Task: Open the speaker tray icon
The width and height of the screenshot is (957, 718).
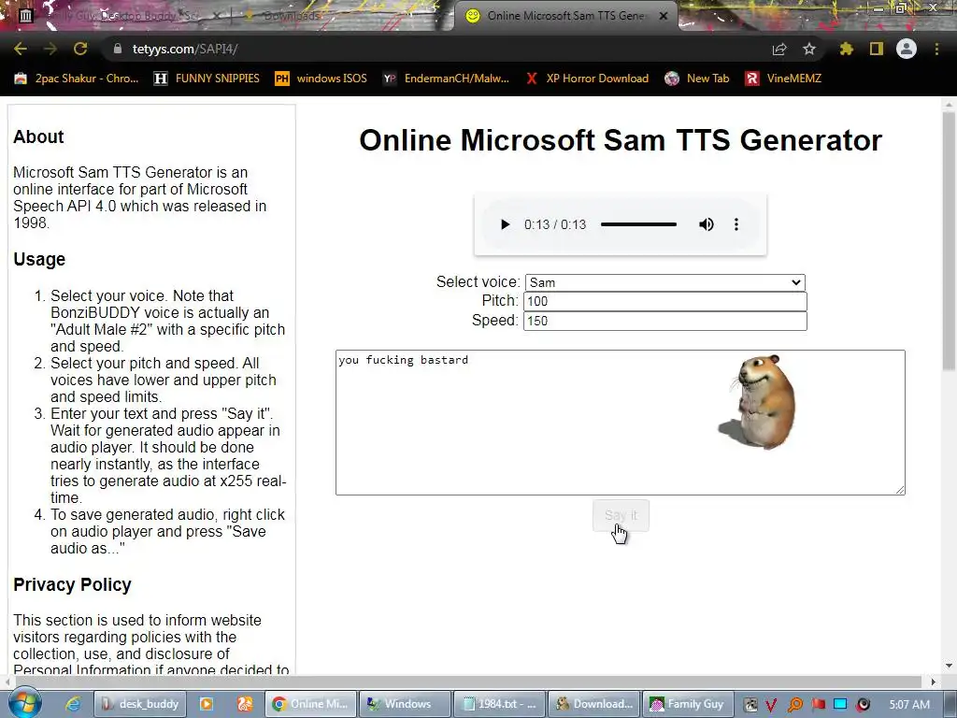Action: click(863, 705)
